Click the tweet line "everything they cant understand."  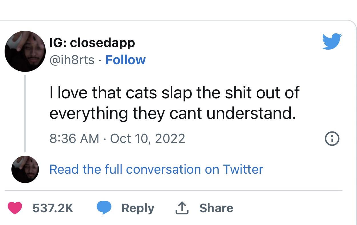pos(172,113)
